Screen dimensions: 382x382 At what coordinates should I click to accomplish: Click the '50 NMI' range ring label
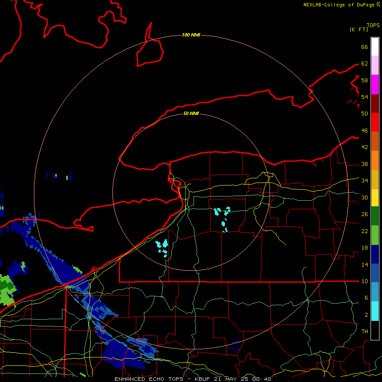[191, 113]
